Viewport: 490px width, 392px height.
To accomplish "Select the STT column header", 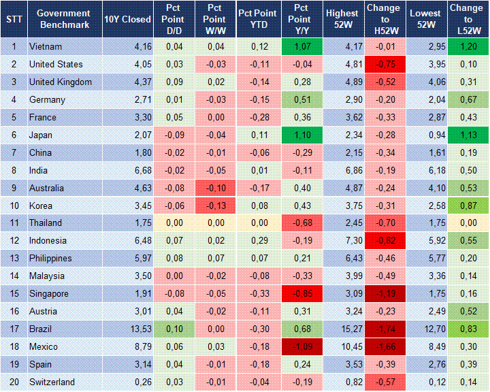I will pos(13,19).
